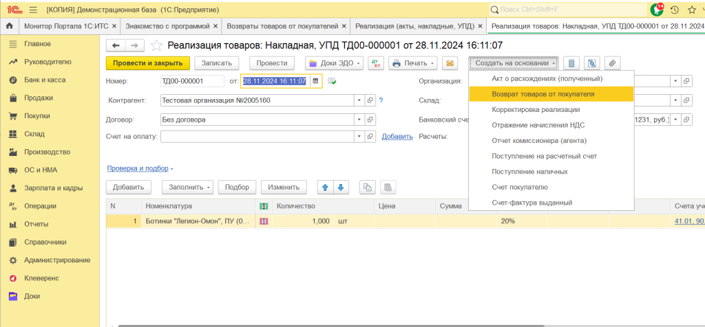Move row up with blue arrow
The height and width of the screenshot is (327, 705).
(325, 187)
